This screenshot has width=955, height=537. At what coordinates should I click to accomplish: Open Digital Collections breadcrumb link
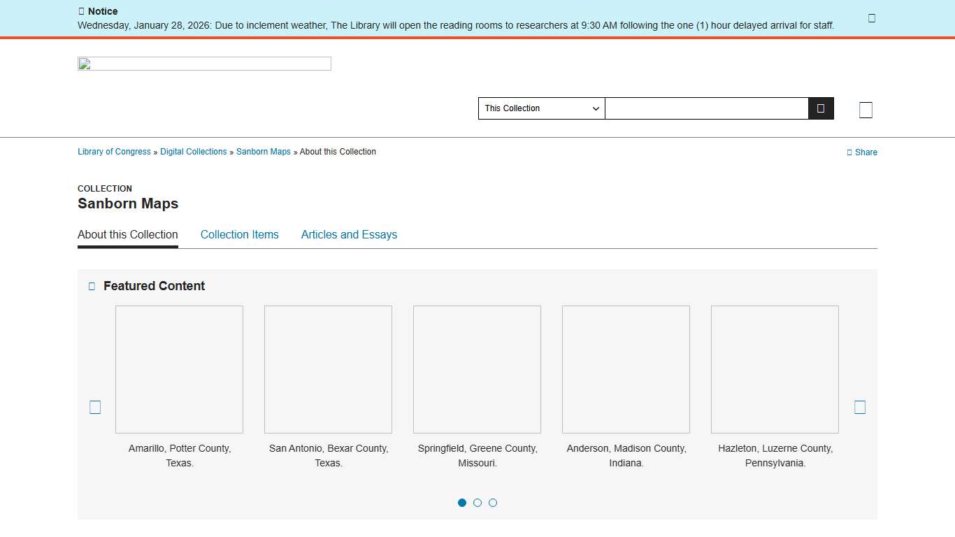pos(194,152)
